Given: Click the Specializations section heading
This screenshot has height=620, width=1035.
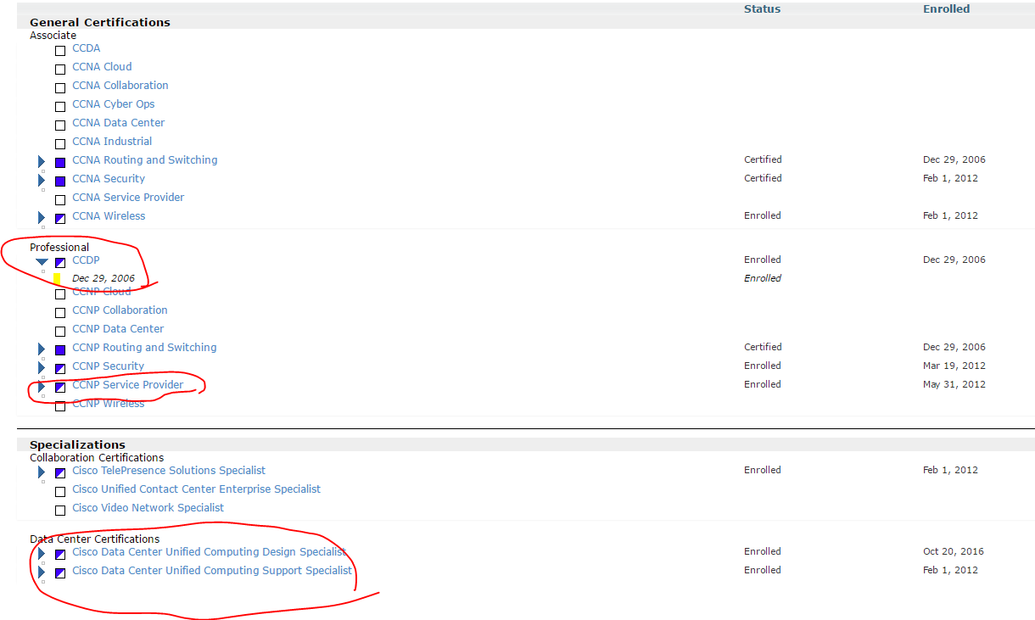Looking at the screenshot, I should point(77,444).
